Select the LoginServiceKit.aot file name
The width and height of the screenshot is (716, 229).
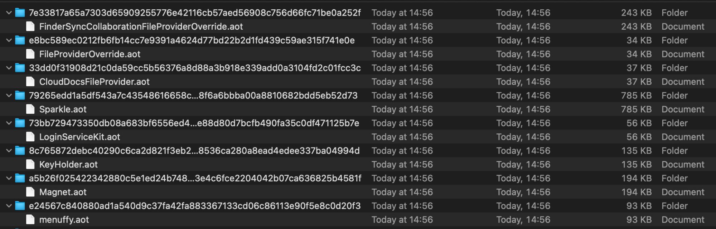79,137
